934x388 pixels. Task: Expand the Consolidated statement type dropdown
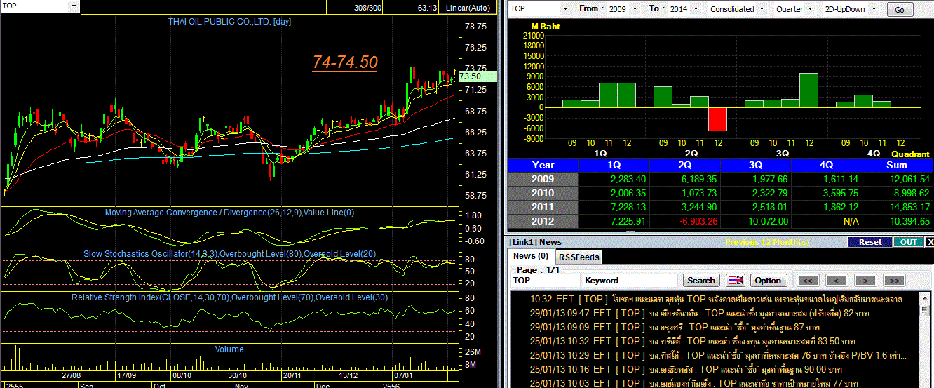pyautogui.click(x=762, y=9)
